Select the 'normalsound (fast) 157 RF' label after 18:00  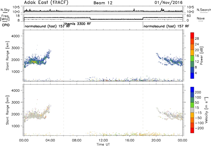(x=166, y=26)
